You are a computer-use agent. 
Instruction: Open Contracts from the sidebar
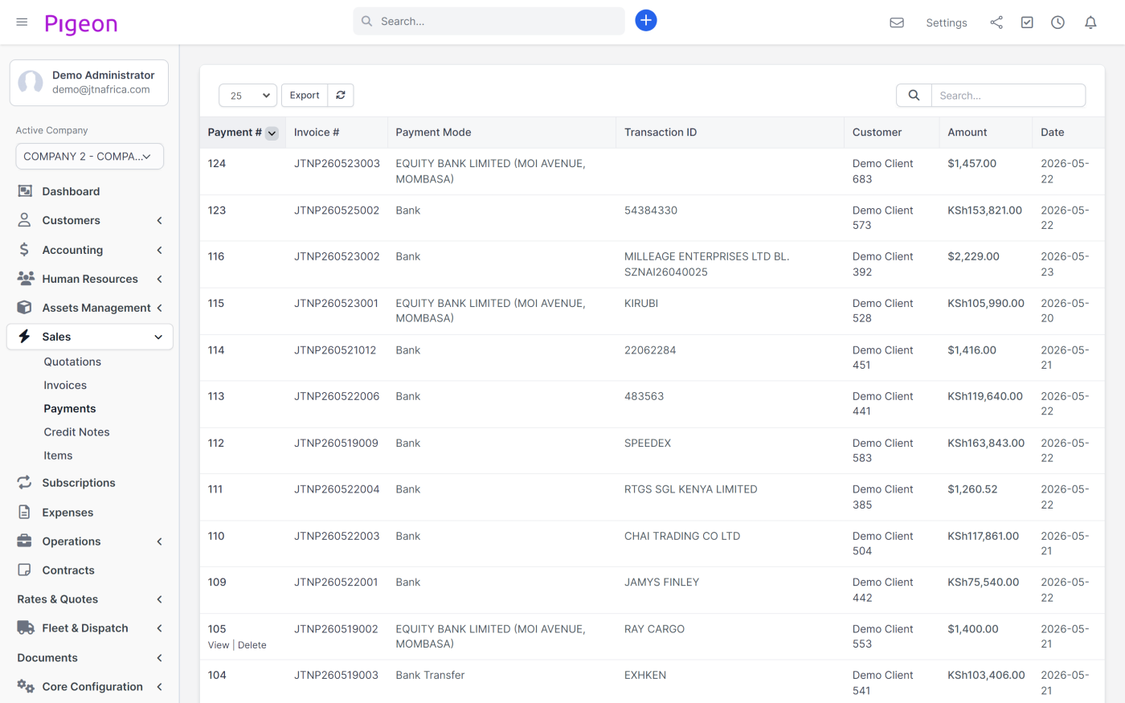tap(68, 570)
